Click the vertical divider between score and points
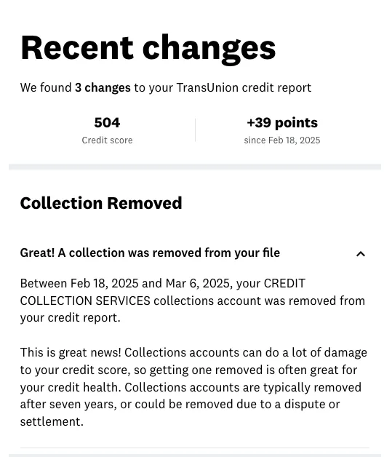The image size is (384, 457). tap(195, 130)
